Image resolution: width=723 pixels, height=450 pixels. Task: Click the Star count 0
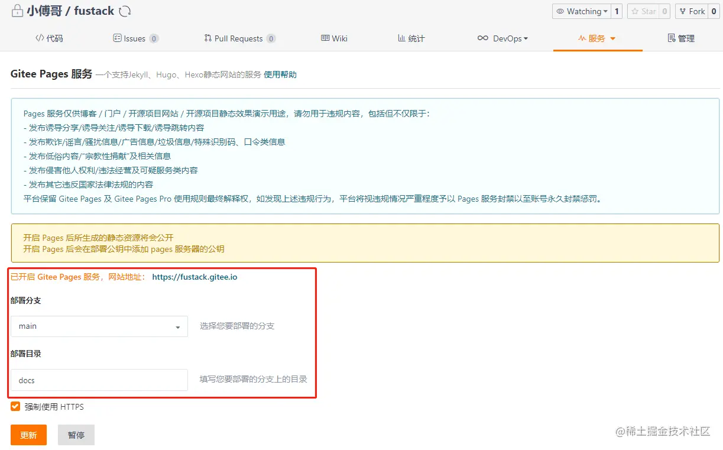664,11
